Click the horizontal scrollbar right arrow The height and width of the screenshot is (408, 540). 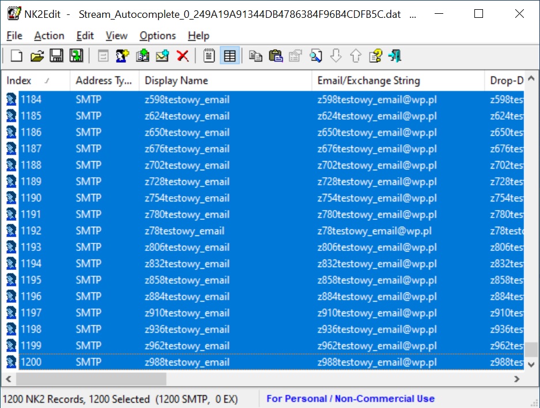[x=517, y=379]
